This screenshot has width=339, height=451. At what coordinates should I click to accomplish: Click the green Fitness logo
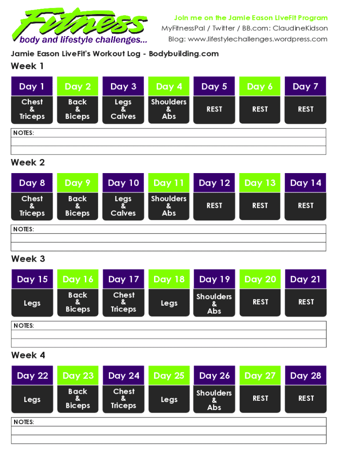[x=81, y=24]
